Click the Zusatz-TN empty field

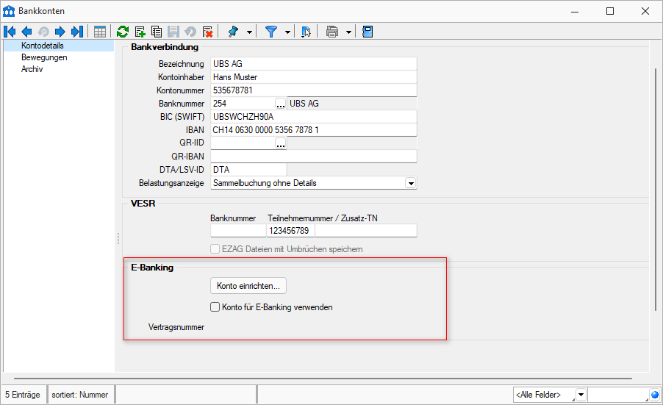(x=366, y=231)
